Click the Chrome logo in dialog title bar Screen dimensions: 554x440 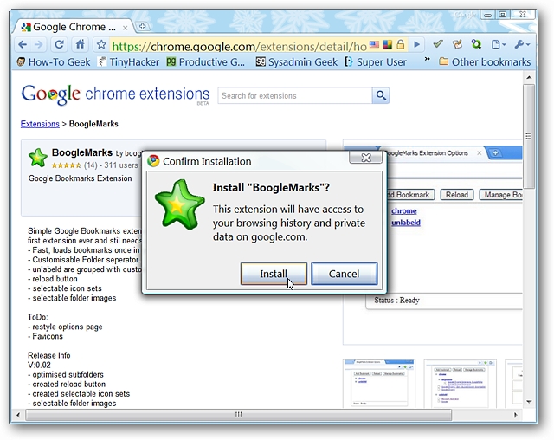[153, 161]
